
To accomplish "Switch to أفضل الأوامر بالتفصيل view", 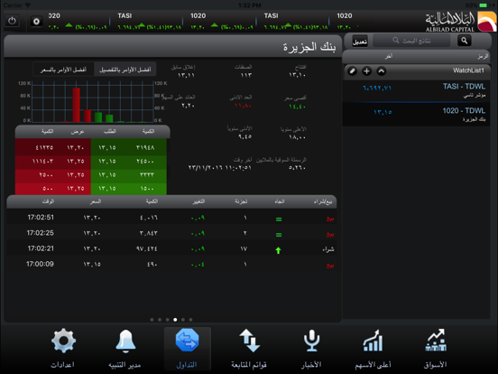I will (x=124, y=70).
